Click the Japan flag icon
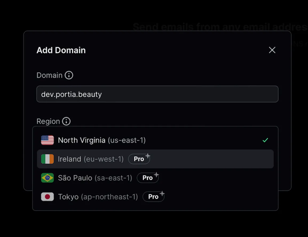Screen dimensions: 308x237 tap(47, 197)
